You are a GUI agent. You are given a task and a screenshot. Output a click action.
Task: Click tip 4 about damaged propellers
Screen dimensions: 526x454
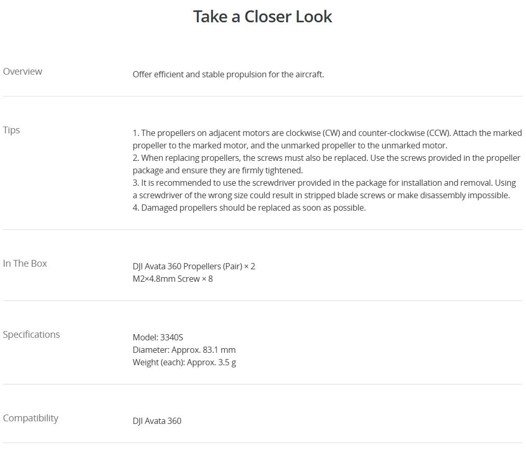pos(249,208)
